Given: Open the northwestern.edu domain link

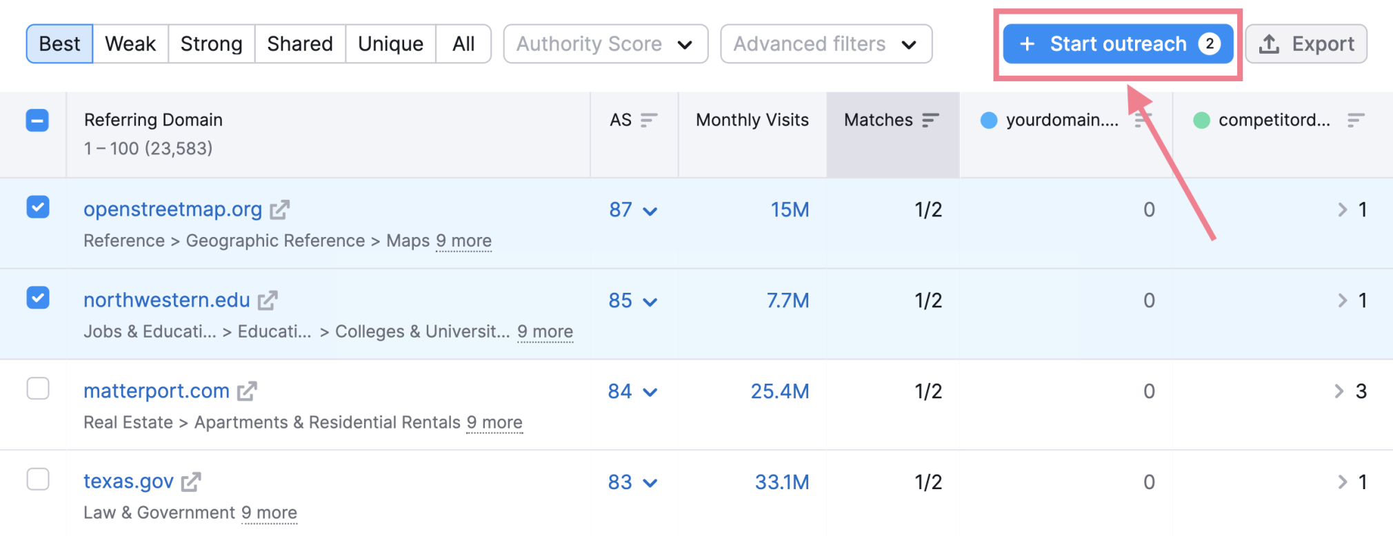Looking at the screenshot, I should (x=167, y=300).
